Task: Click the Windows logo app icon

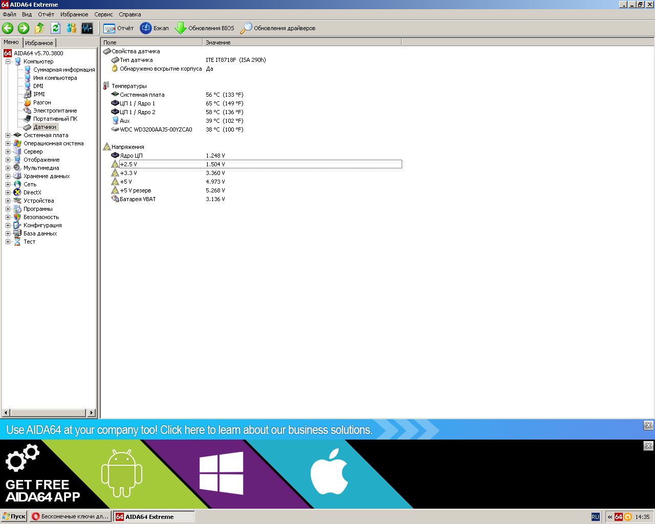Action: 221,473
